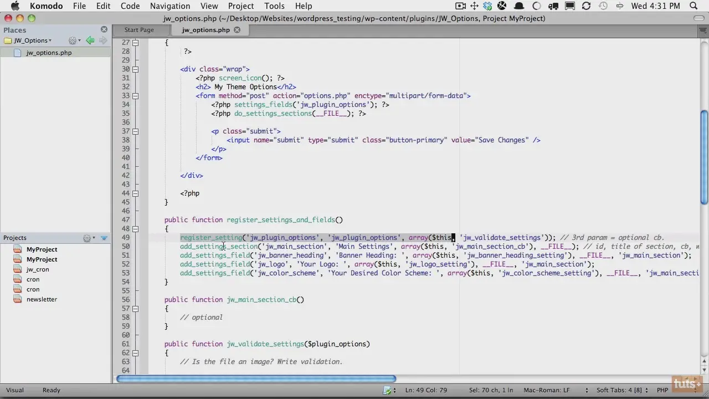Click do_settings_sections on line 35
Viewport: 709px width, 399px height.
[x=273, y=114]
